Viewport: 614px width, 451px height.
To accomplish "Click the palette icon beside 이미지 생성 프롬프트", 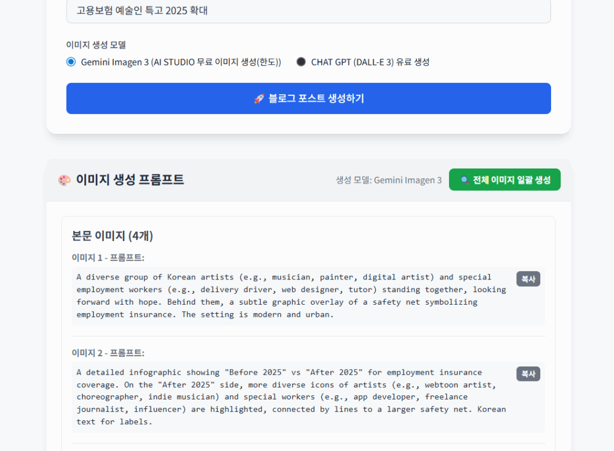I will coord(64,180).
